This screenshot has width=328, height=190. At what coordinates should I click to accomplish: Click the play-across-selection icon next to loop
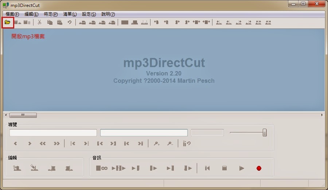point(118,168)
